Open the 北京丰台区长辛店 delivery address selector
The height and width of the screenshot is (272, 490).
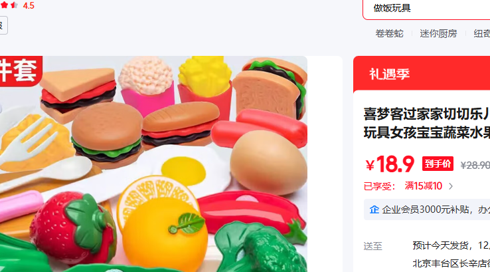click(451, 263)
